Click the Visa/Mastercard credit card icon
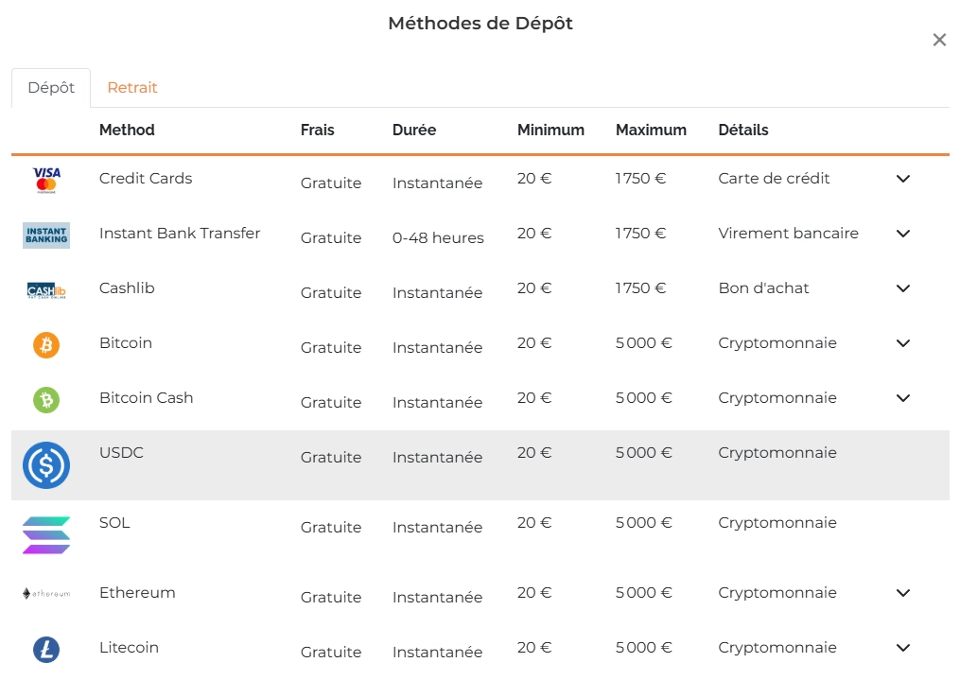 pyautogui.click(x=45, y=179)
